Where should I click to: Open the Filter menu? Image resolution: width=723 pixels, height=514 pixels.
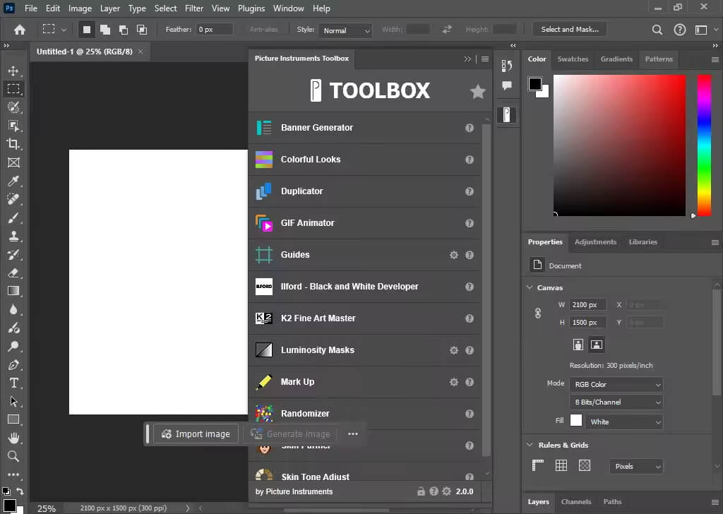click(x=193, y=8)
